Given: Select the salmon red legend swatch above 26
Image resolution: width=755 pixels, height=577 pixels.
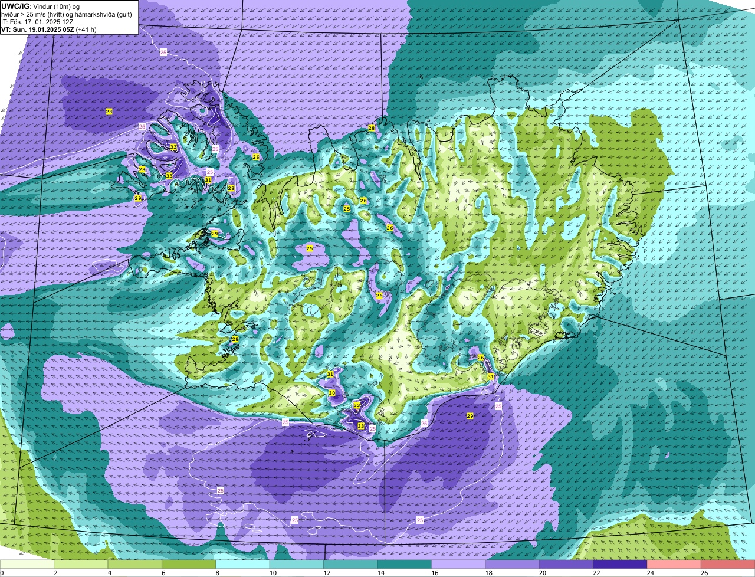Looking at the screenshot, I should click(728, 564).
